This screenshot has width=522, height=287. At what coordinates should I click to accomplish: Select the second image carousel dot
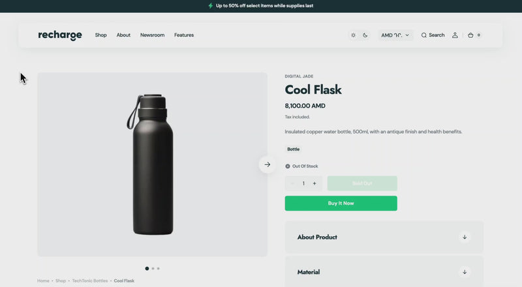point(153,268)
